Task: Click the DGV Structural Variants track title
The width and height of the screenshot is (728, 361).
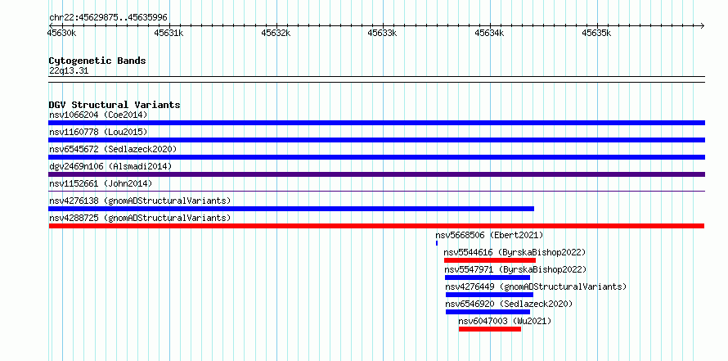Action: tap(115, 105)
